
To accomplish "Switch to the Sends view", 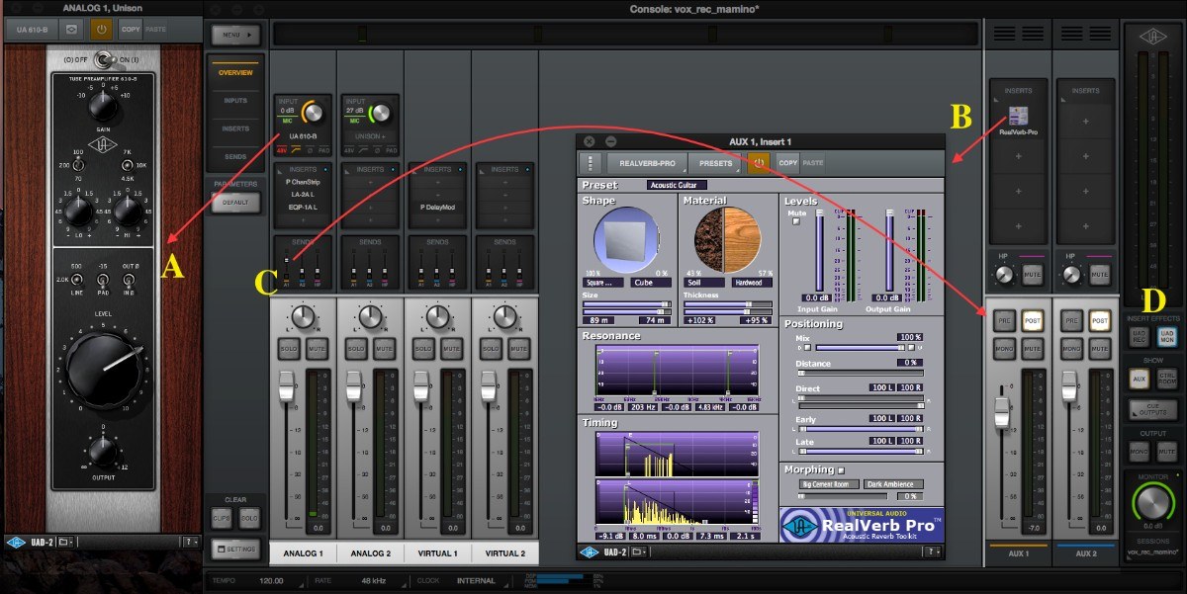I will 235,156.
